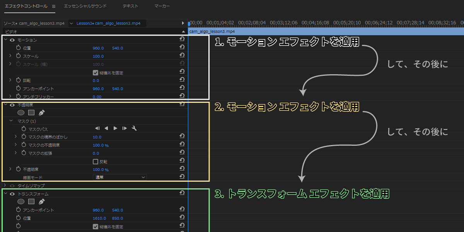Collapse the モーション effect group
The width and height of the screenshot is (464, 232).
(x=5, y=39)
